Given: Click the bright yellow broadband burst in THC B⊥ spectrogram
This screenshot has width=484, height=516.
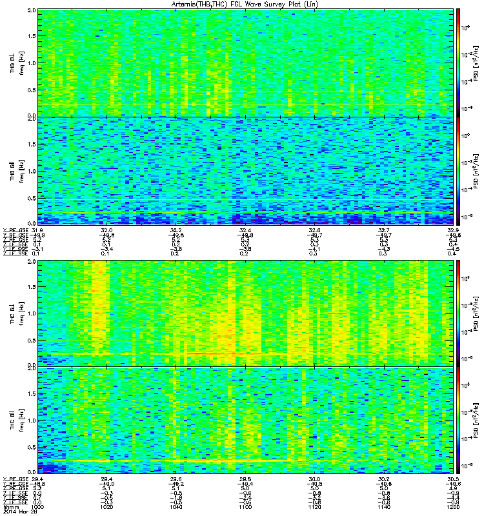Looking at the screenshot, I should tap(100, 306).
